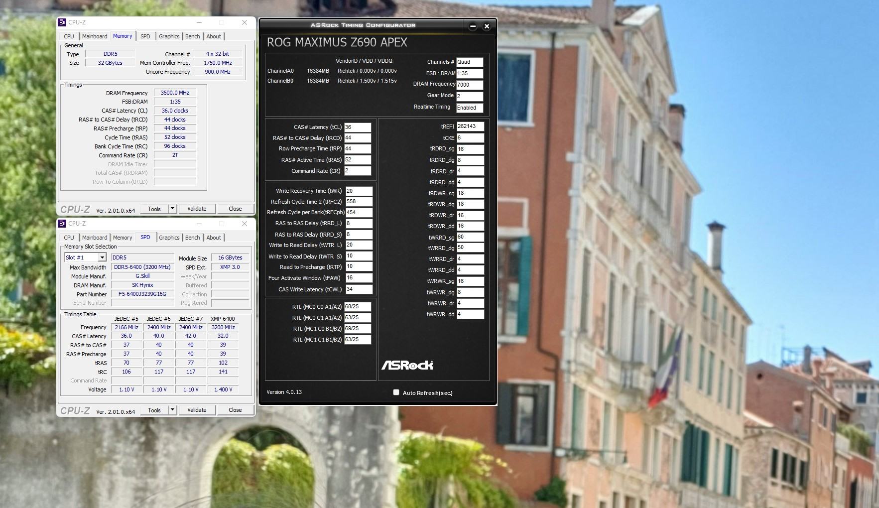Click the CPU-Z app icon in the lower window title bar
The image size is (879, 508).
pyautogui.click(x=62, y=224)
